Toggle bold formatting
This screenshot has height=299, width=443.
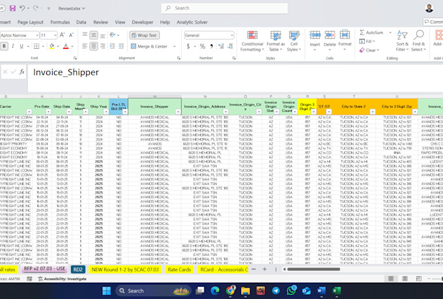click(5, 46)
